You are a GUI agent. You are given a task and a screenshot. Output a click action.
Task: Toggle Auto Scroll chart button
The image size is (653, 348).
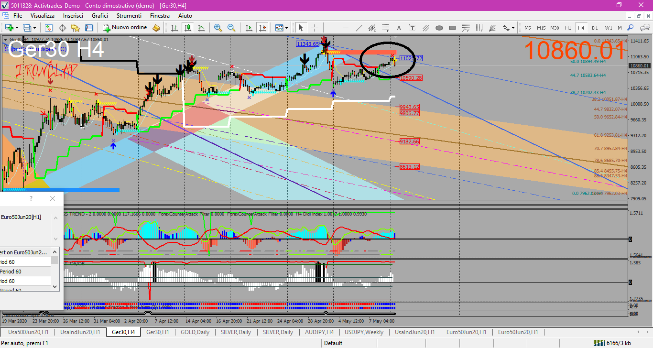(x=249, y=28)
